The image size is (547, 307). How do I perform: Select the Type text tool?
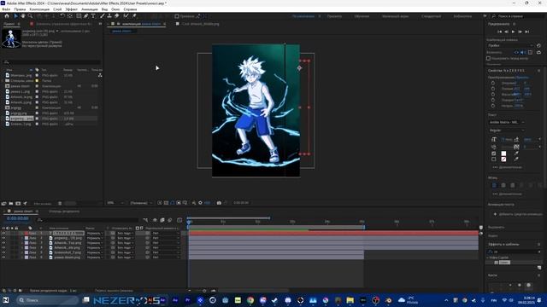[93, 16]
